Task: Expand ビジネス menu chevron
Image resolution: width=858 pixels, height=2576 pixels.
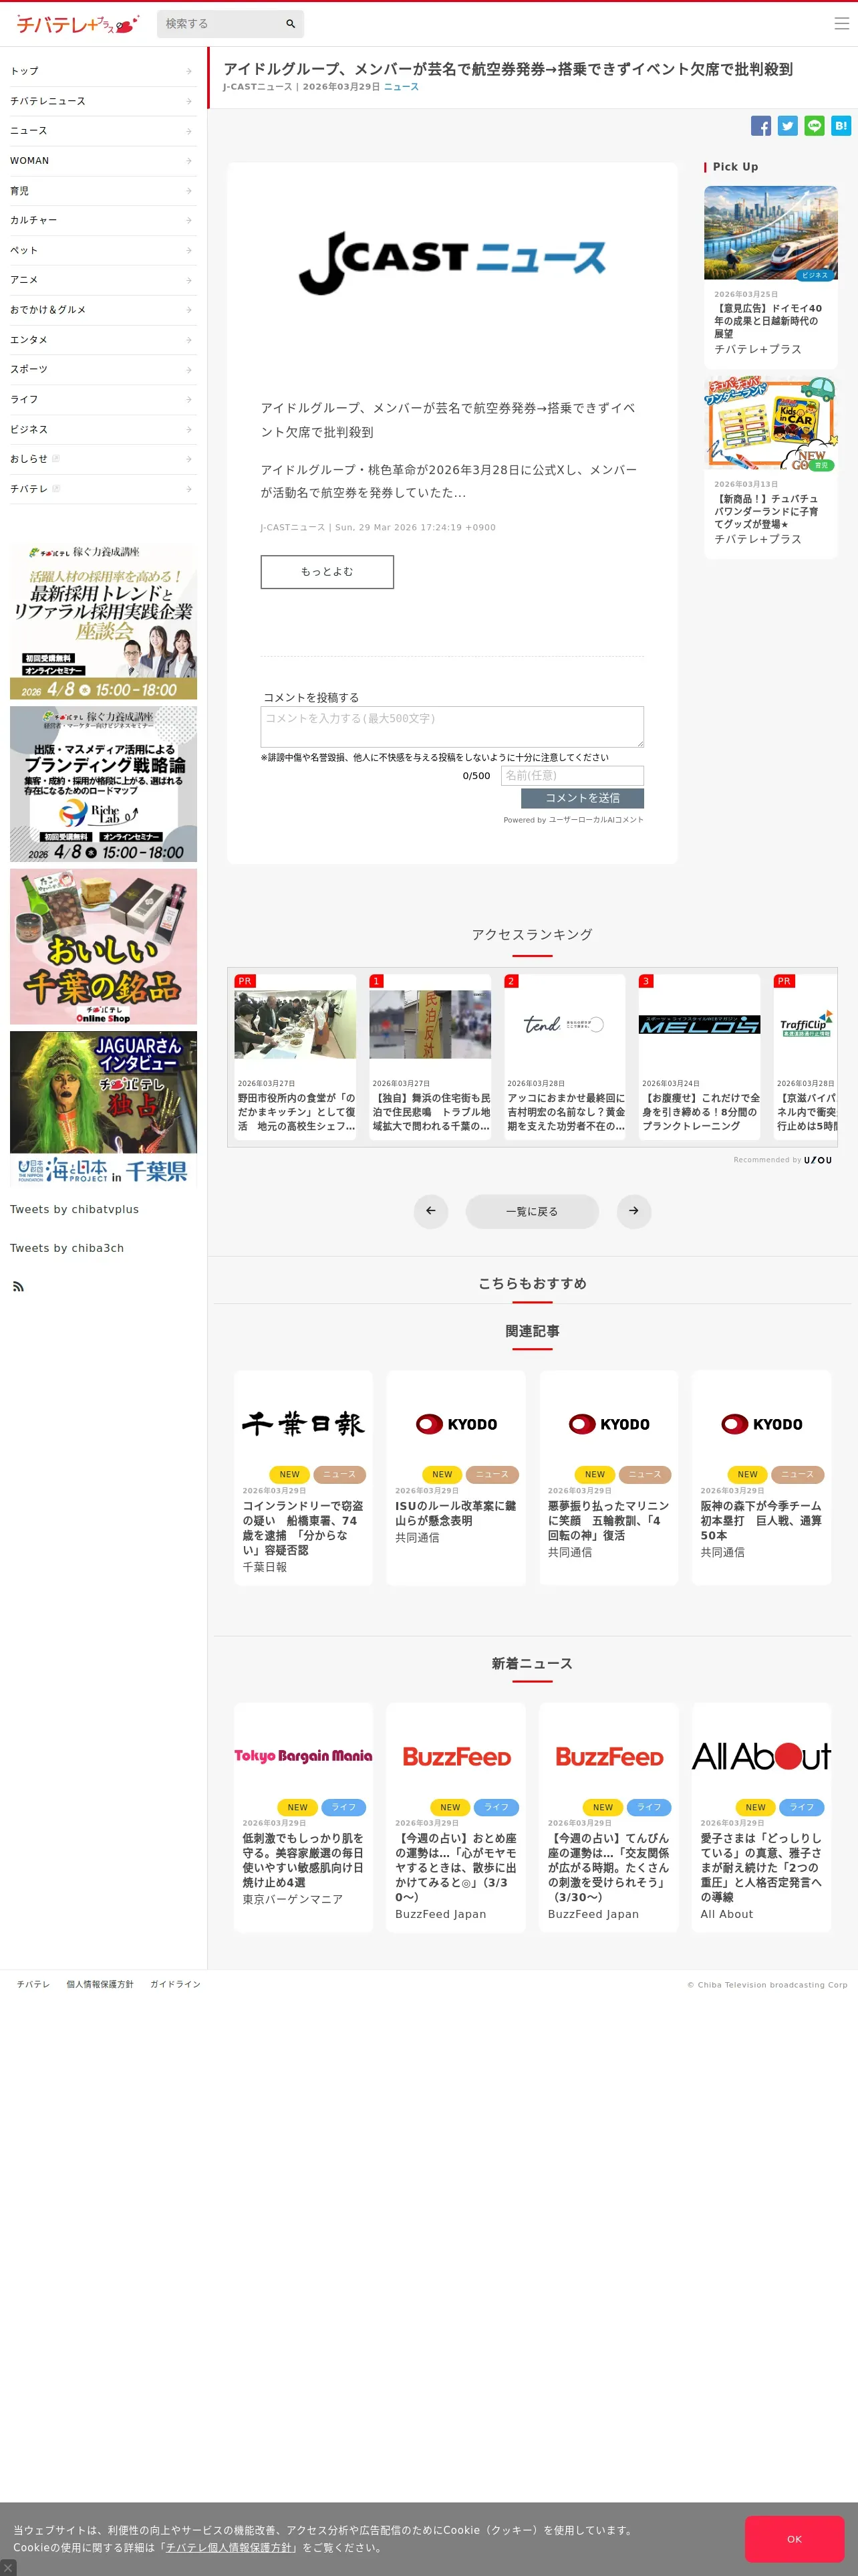Action: click(189, 429)
